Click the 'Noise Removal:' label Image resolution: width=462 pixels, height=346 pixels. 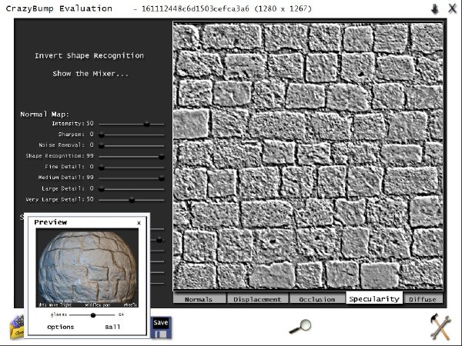click(62, 145)
